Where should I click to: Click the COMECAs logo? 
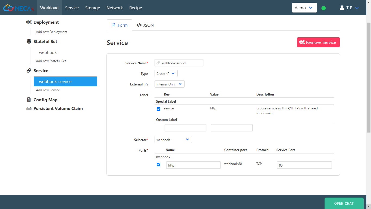tap(18, 8)
